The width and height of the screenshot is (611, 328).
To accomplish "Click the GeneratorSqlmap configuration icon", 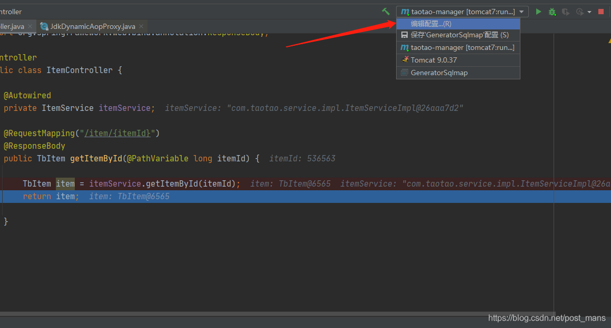I will click(403, 73).
